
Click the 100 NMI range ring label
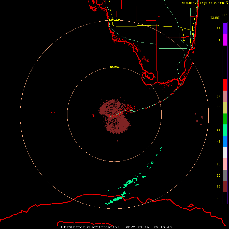(114, 20)
